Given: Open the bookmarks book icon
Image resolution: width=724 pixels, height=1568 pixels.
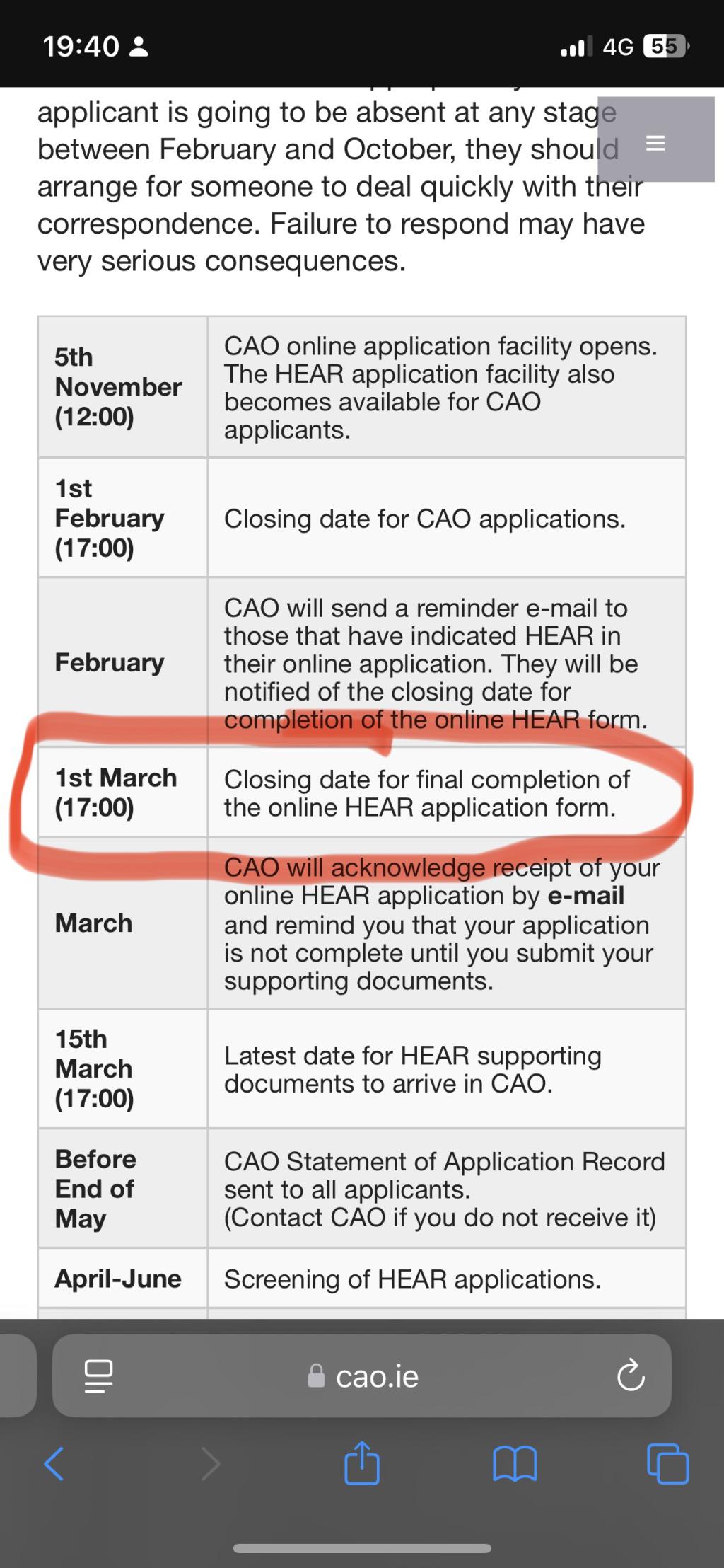Looking at the screenshot, I should (515, 1463).
